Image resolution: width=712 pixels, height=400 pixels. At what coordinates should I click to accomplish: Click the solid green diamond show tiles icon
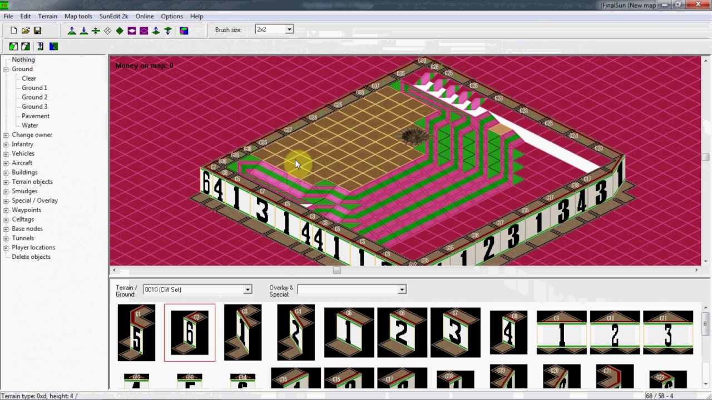tap(120, 31)
